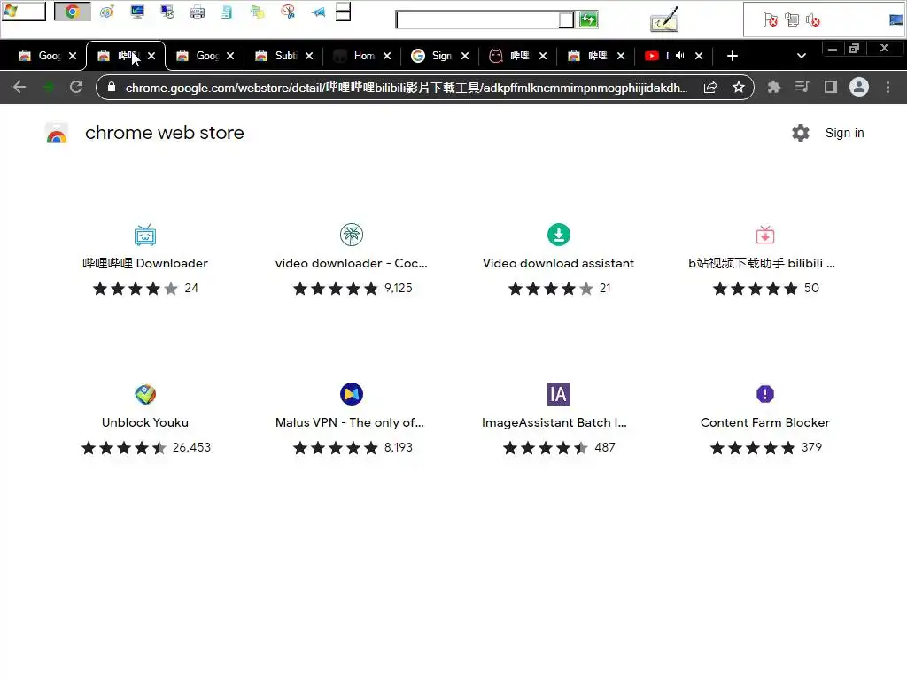The width and height of the screenshot is (907, 680).
Task: Open the web store settings gear
Action: [x=801, y=133]
